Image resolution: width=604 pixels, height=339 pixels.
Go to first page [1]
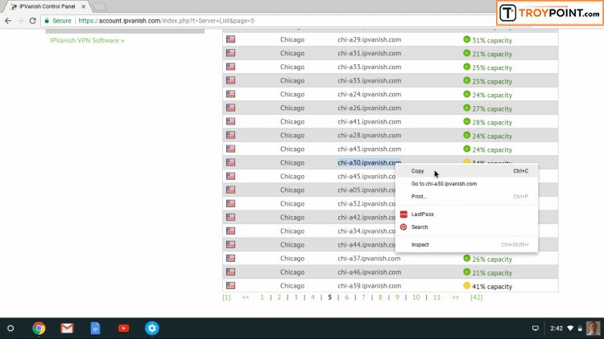226,297
